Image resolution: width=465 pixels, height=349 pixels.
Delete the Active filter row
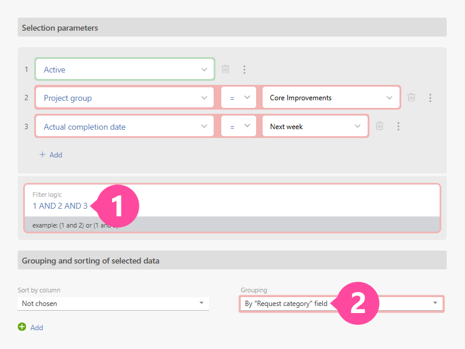(225, 70)
